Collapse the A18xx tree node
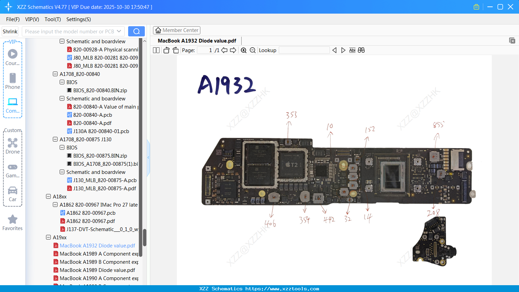Viewport: 519px width, 292px height. click(x=48, y=196)
